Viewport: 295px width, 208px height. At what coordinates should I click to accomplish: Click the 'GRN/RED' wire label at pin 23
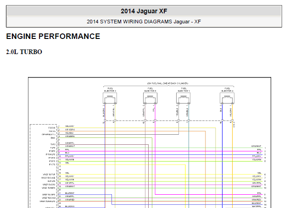tap(70, 200)
